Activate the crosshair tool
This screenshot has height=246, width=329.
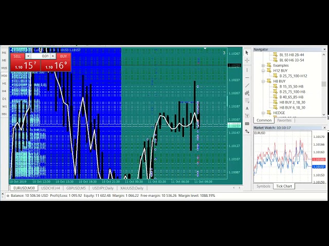[x=247, y=60]
